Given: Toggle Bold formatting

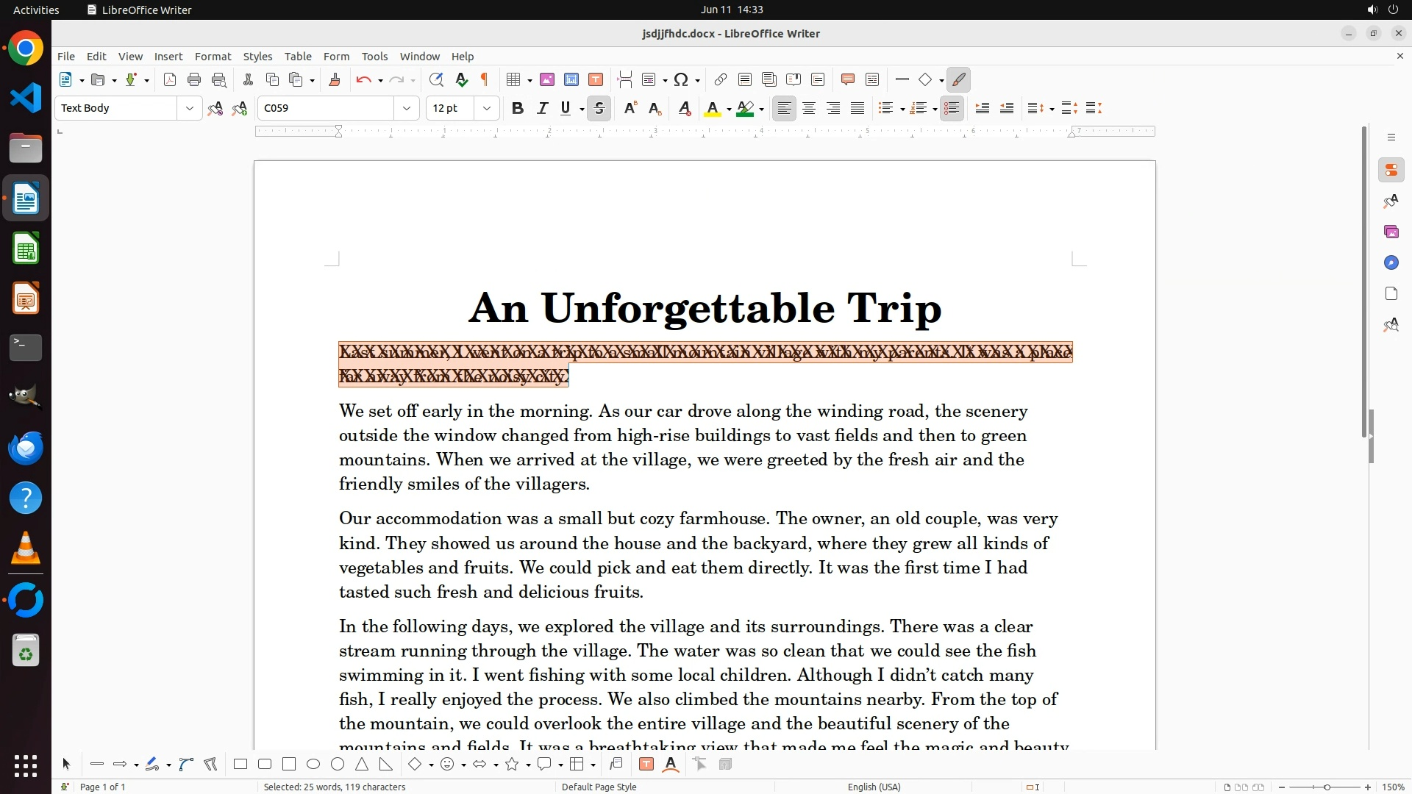Looking at the screenshot, I should pyautogui.click(x=518, y=109).
